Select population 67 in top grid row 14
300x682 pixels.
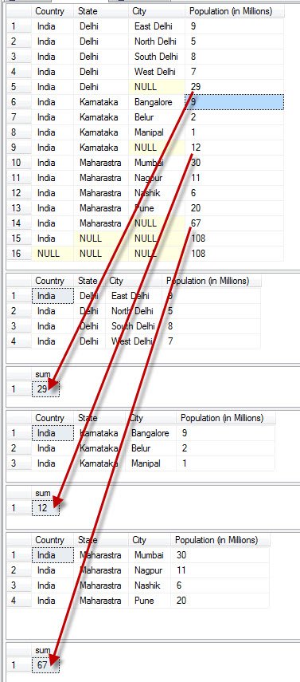click(235, 223)
